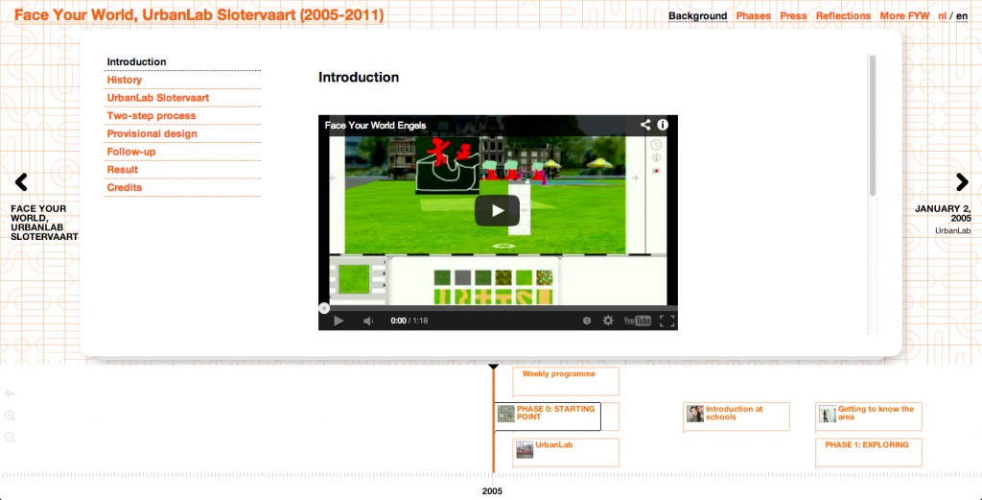Click the 0:00 / 1:18 time display
This screenshot has height=500, width=982.
click(x=409, y=321)
